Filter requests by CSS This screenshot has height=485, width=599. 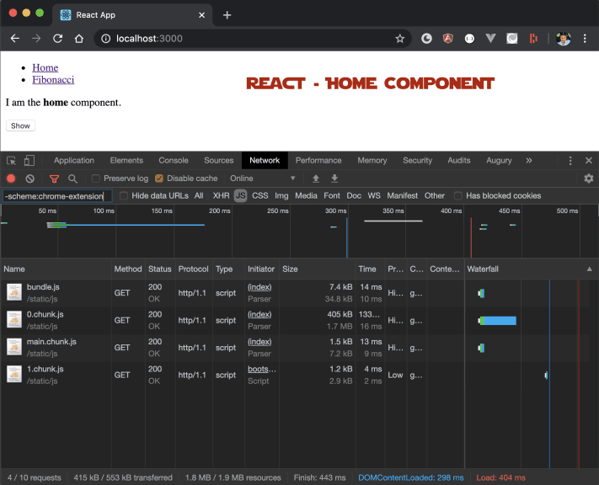(x=259, y=196)
